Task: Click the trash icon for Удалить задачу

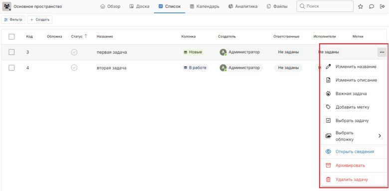Action: coord(328,180)
